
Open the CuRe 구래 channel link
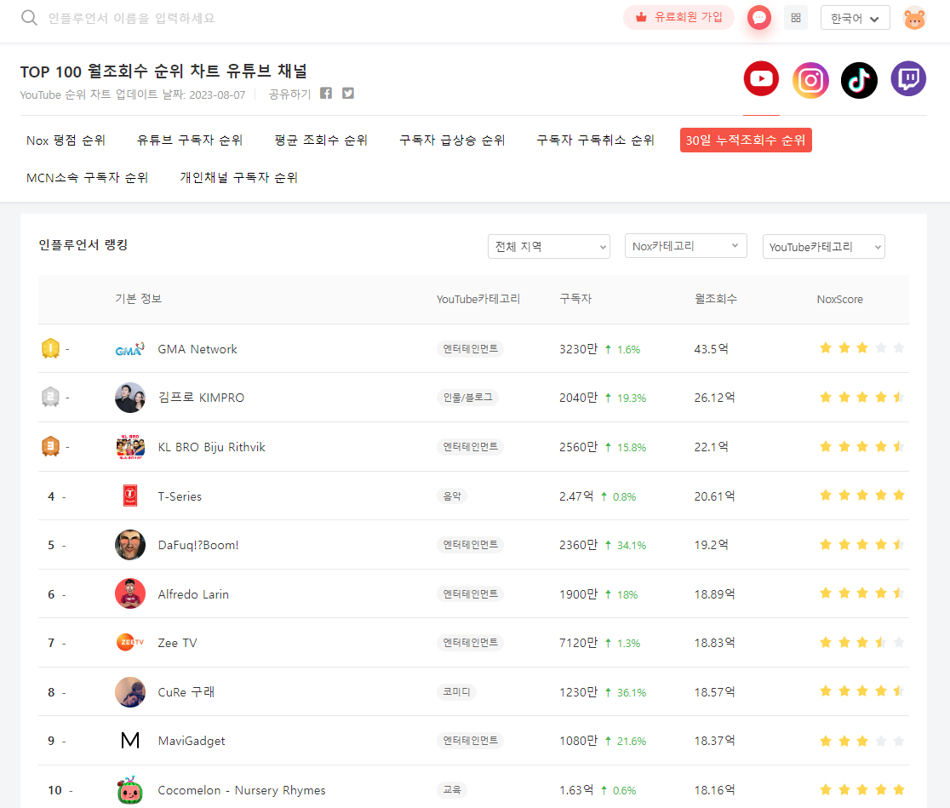[x=186, y=692]
